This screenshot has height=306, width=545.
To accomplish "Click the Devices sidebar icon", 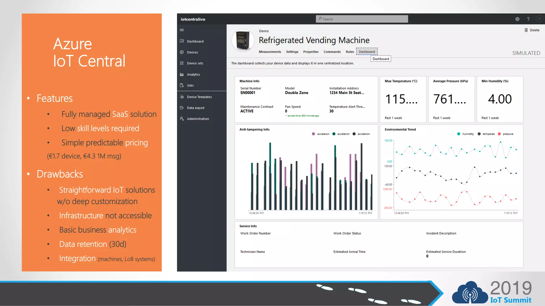I will pos(182,52).
